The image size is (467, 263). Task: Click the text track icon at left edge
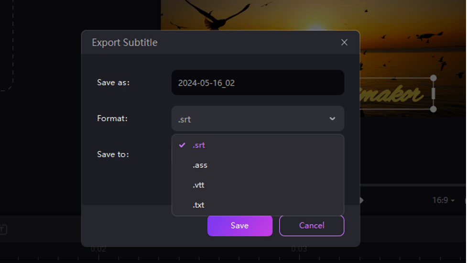pyautogui.click(x=2, y=230)
